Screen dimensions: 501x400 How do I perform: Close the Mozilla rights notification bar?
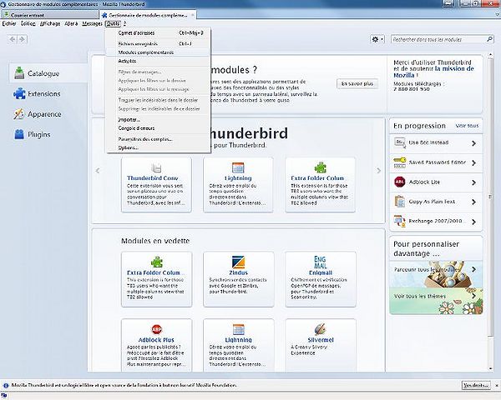[497, 385]
